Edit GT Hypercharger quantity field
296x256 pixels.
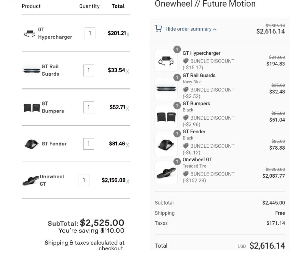(90, 34)
